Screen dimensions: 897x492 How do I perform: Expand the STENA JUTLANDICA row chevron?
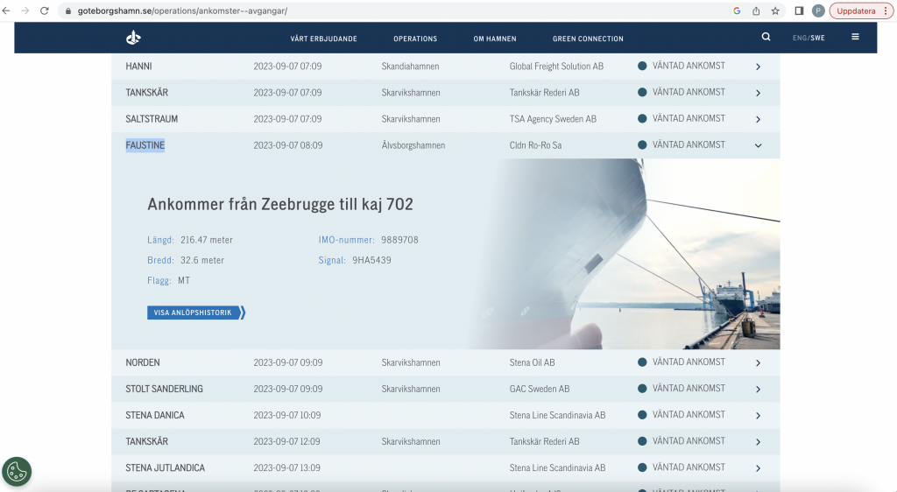[758, 468]
